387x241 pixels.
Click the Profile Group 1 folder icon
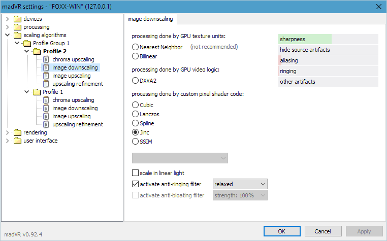[27, 44]
